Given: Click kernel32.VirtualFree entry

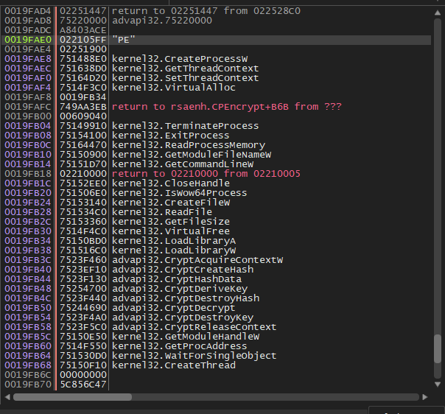Looking at the screenshot, I should point(171,231).
